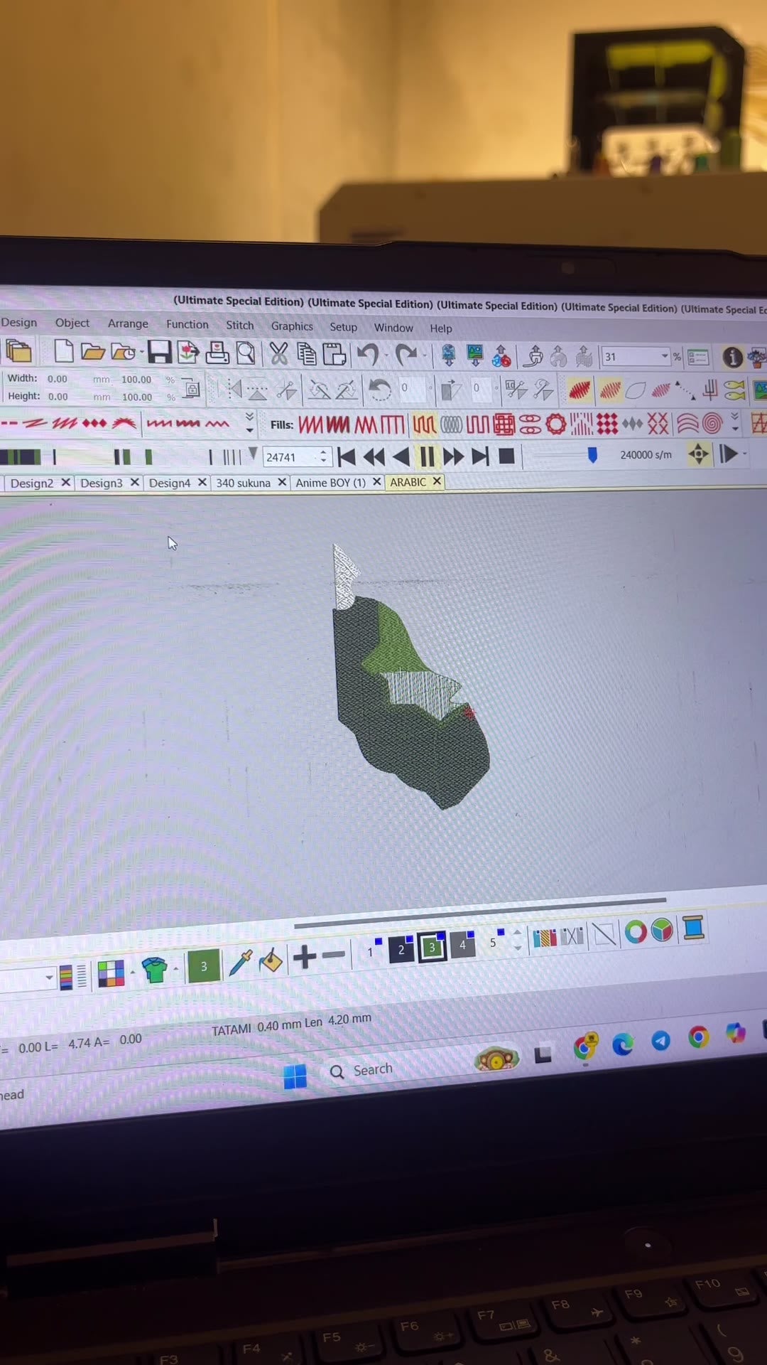Open the Object menu
The width and height of the screenshot is (767, 1365).
pos(72,323)
